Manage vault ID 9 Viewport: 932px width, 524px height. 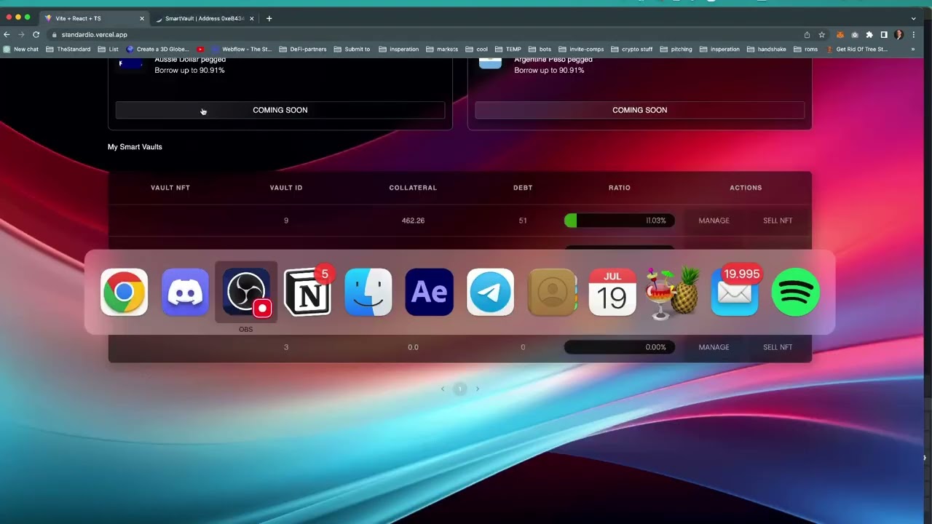[714, 221]
